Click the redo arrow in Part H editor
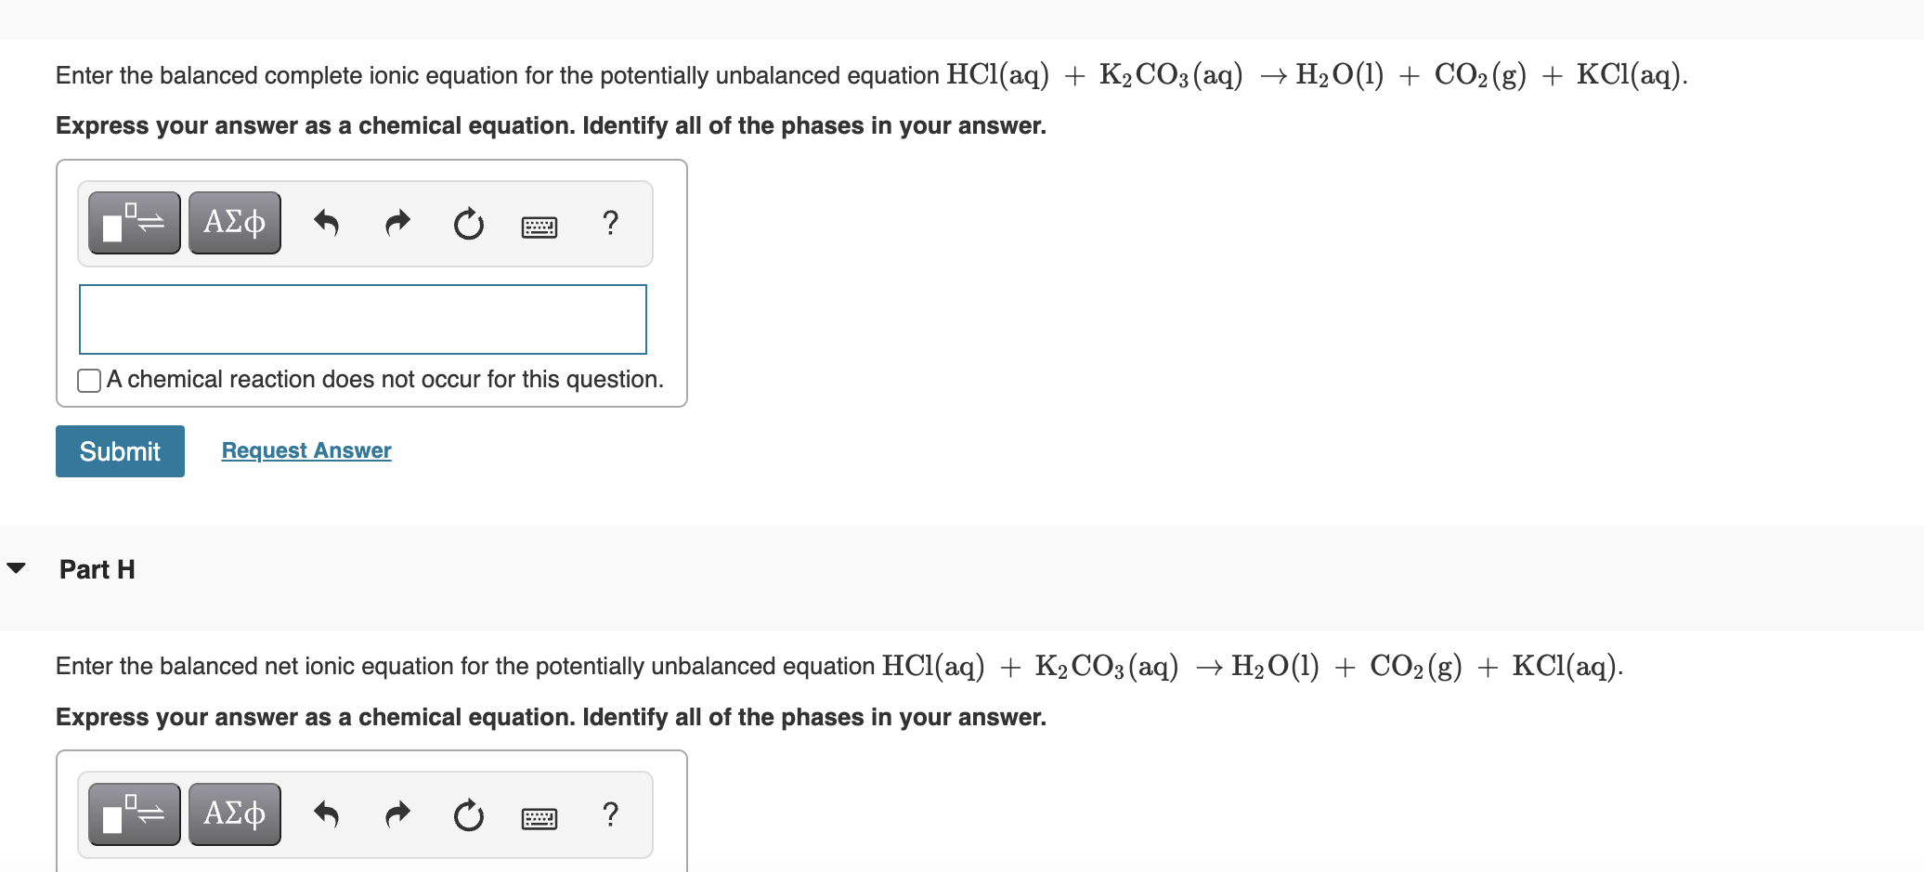 pos(397,814)
